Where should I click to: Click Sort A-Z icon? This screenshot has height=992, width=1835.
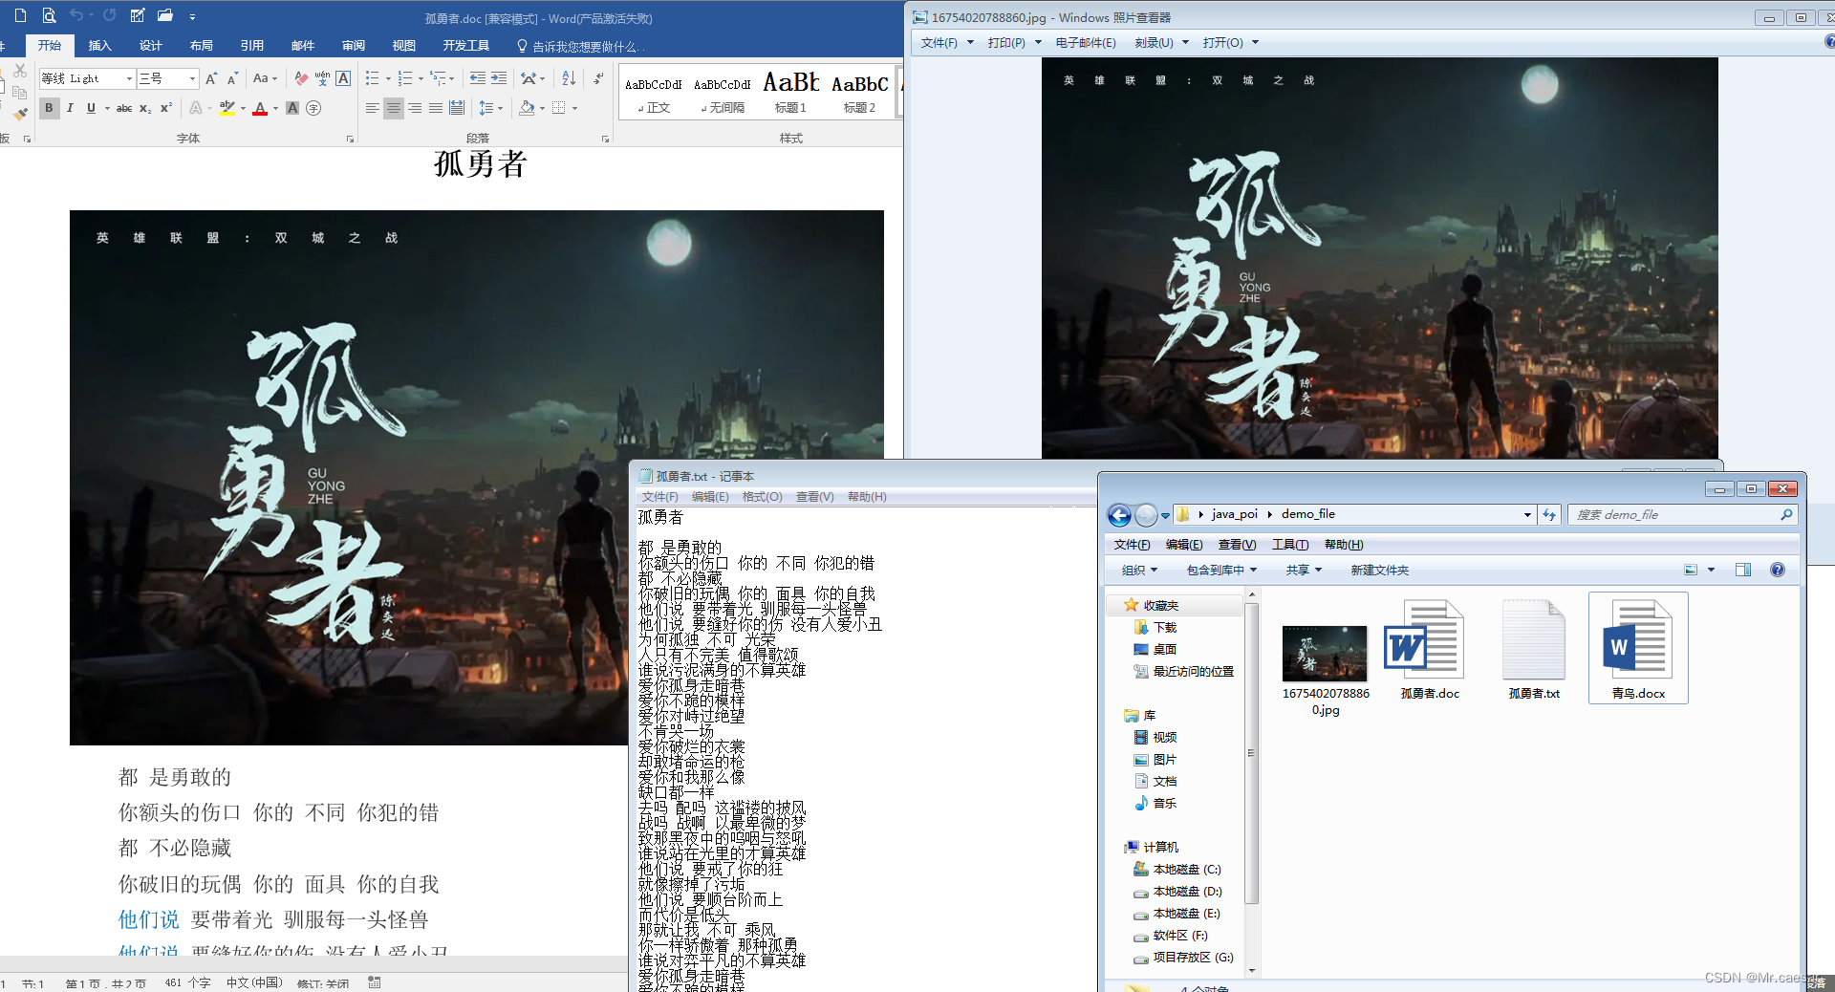point(569,78)
